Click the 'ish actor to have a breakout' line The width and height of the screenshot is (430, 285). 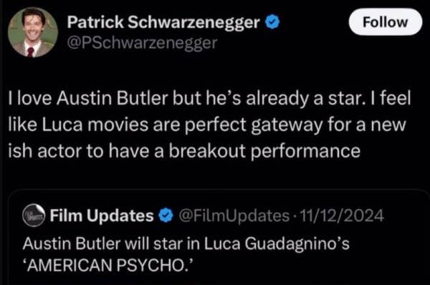coord(184,151)
